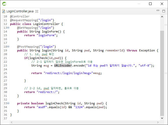Click the vertical scrollbar thumb
Image resolution: width=168 pixels, height=125 pixels.
click(162, 73)
